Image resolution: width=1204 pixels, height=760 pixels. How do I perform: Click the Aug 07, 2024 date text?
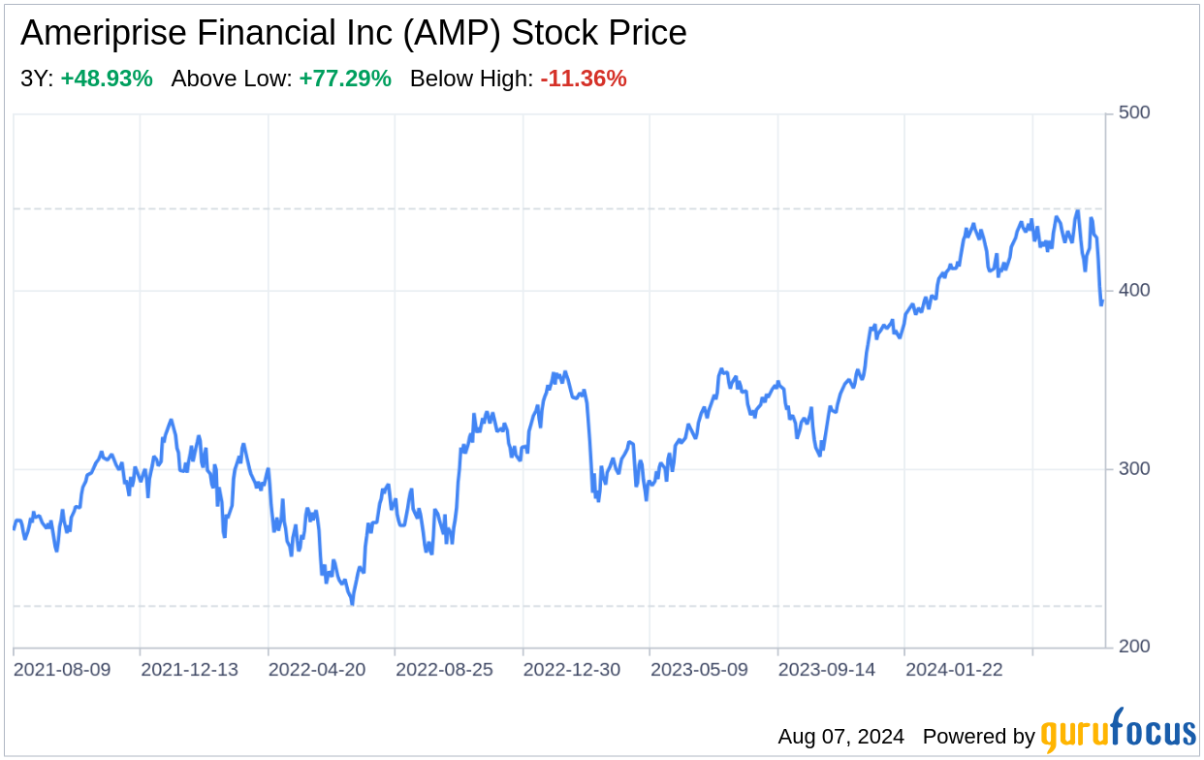(840, 737)
